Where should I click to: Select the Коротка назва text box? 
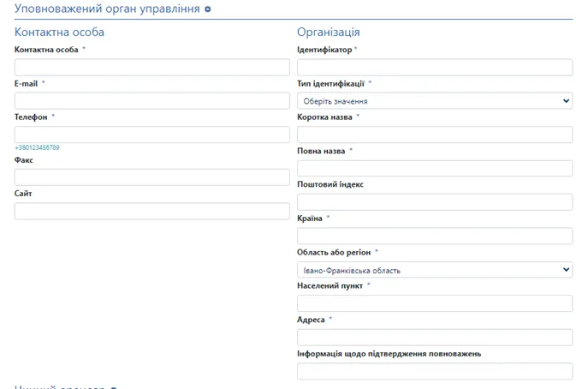[434, 135]
